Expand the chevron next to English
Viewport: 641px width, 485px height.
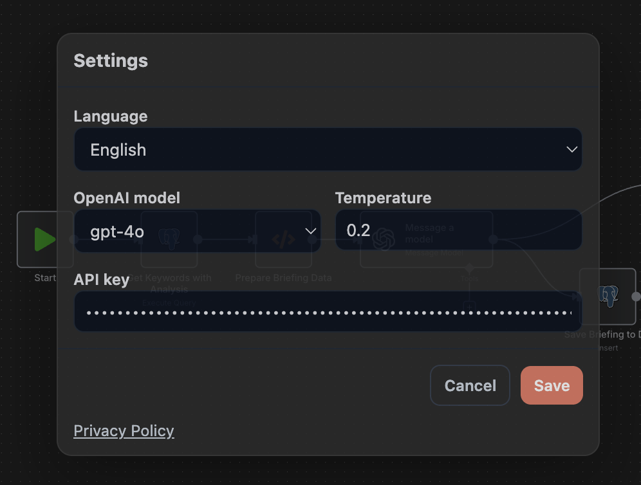pos(571,149)
